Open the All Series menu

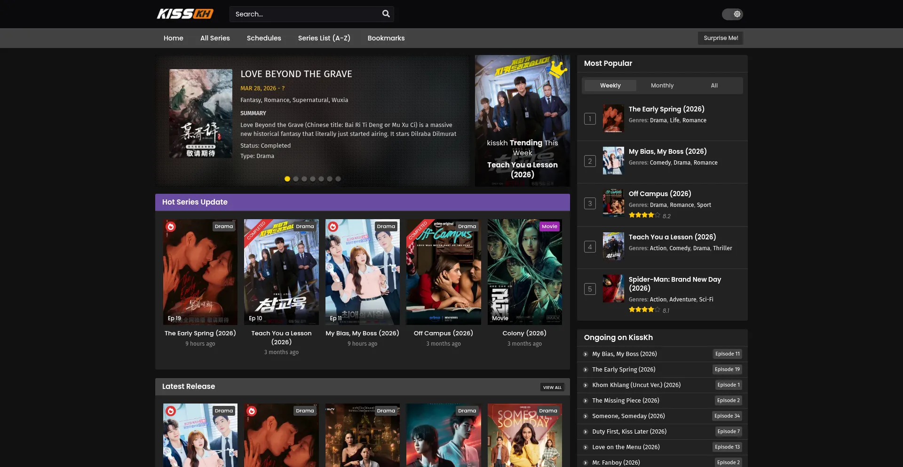(215, 38)
